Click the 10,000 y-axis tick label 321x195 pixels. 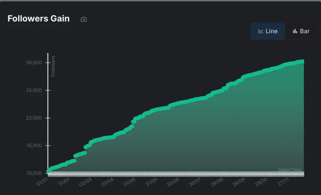pyautogui.click(x=34, y=173)
